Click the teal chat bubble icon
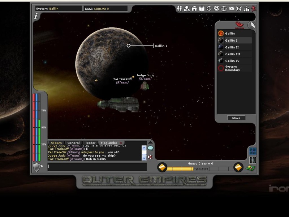 pyautogui.click(x=150, y=148)
